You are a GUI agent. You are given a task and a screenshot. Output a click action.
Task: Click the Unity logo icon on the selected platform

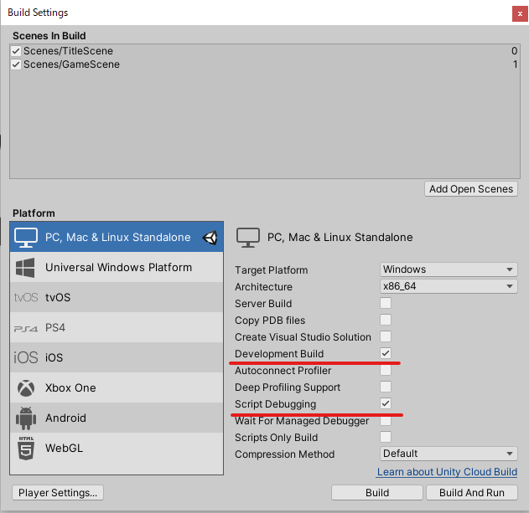click(x=210, y=238)
